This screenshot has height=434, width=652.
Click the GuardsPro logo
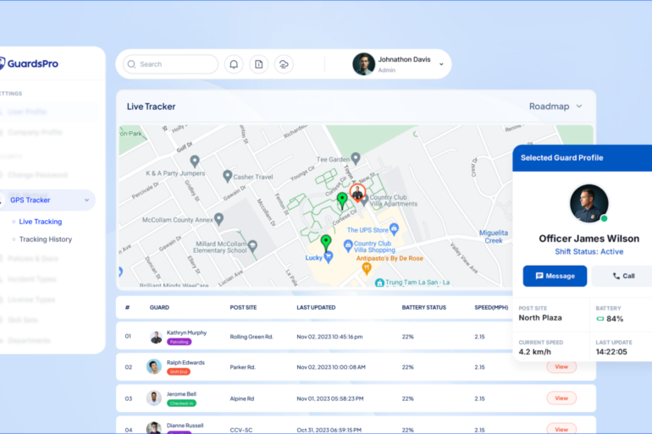tap(29, 63)
